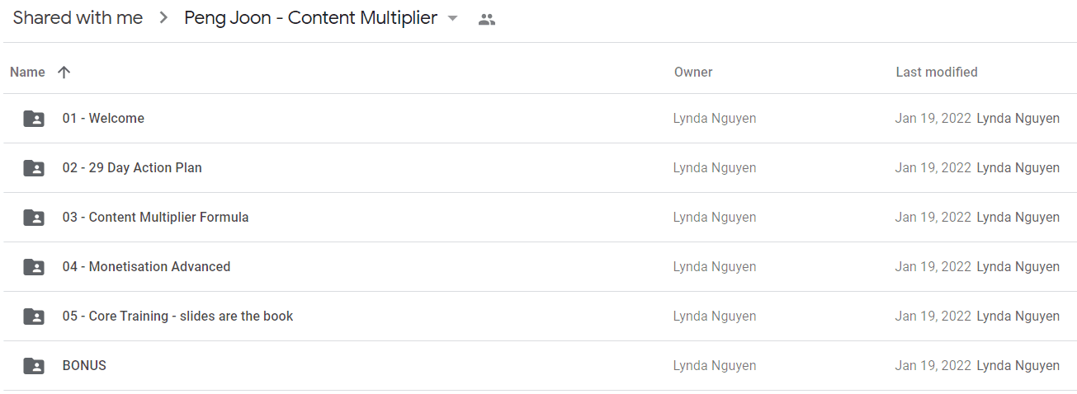Click the shared folder icon for 01 - Welcome
This screenshot has width=1077, height=394.
tap(34, 119)
